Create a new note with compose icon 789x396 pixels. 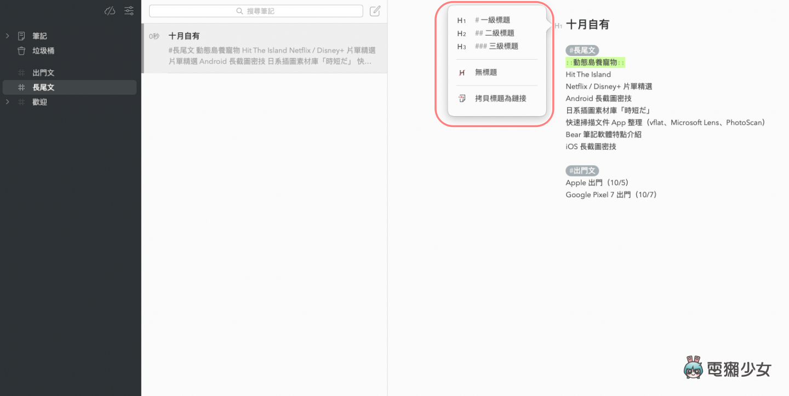tap(375, 11)
